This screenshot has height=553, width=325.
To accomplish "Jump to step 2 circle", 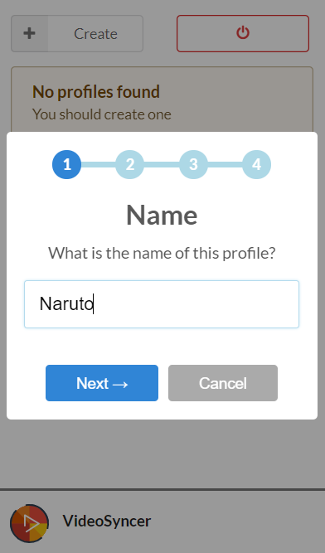I will 129,164.
